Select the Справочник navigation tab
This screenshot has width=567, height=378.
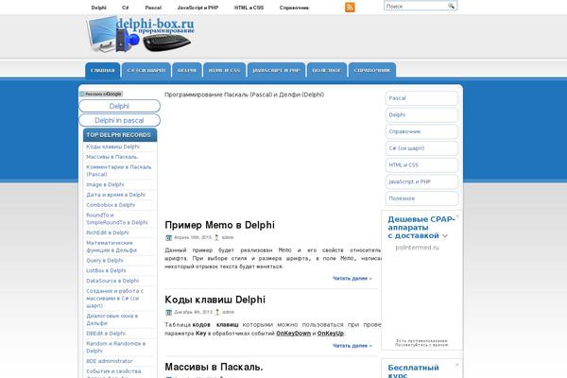click(372, 70)
